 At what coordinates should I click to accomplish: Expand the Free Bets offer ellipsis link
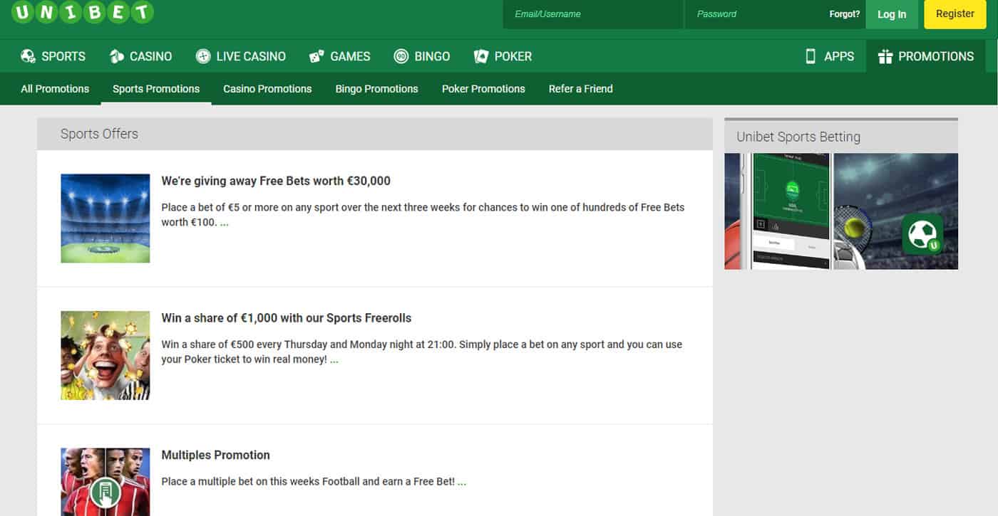point(224,223)
